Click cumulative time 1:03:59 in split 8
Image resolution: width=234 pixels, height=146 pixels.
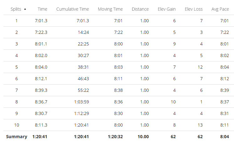pyautogui.click(x=81, y=102)
